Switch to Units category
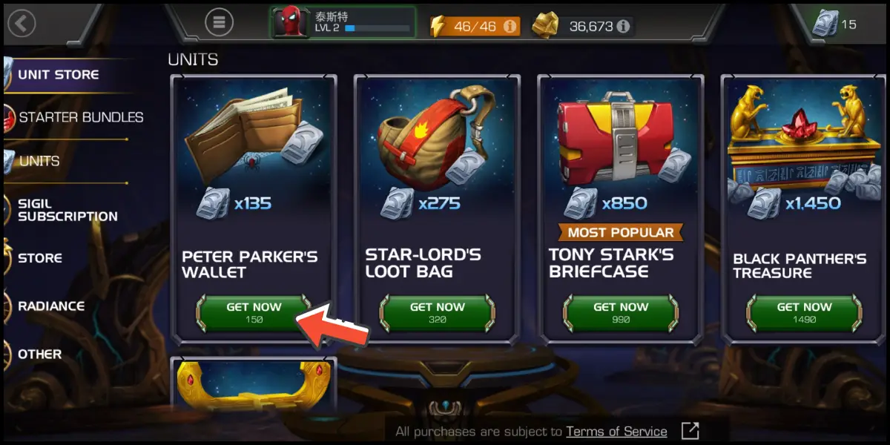 (x=39, y=161)
